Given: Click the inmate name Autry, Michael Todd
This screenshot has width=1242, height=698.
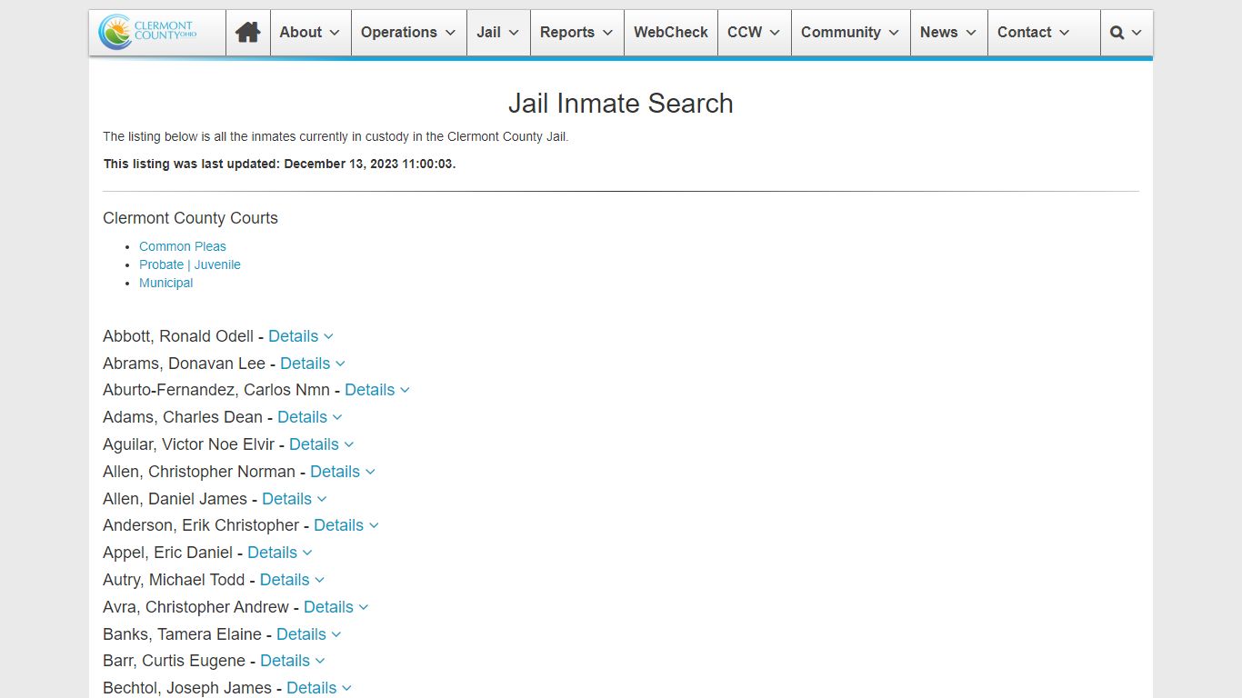Looking at the screenshot, I should click(174, 580).
